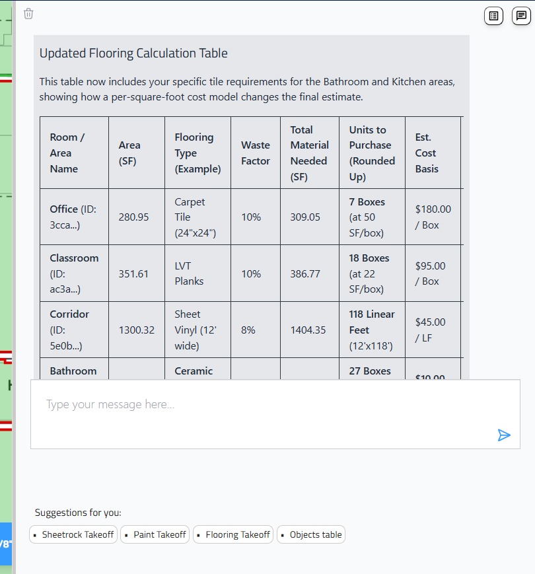The height and width of the screenshot is (574, 535).
Task: Click the 'Units to Purchase' column header
Action: point(371,153)
